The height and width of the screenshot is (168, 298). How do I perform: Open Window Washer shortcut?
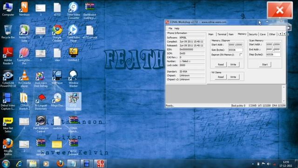tap(74, 79)
